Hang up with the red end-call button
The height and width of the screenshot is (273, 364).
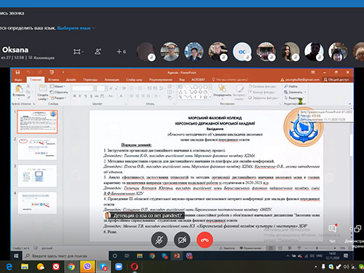pyautogui.click(x=205, y=240)
